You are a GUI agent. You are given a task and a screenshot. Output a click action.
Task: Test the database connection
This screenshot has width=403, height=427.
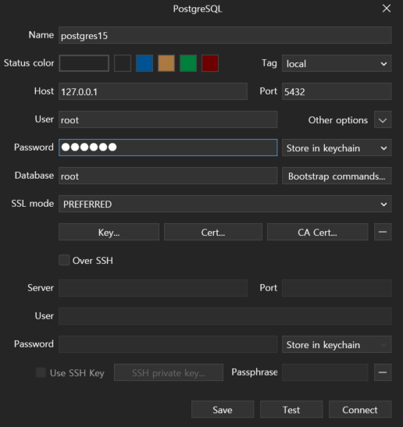pyautogui.click(x=291, y=409)
